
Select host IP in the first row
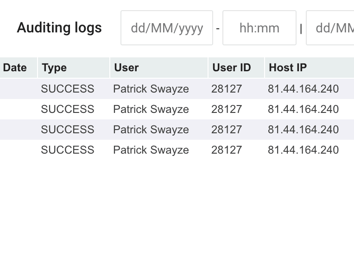(303, 89)
